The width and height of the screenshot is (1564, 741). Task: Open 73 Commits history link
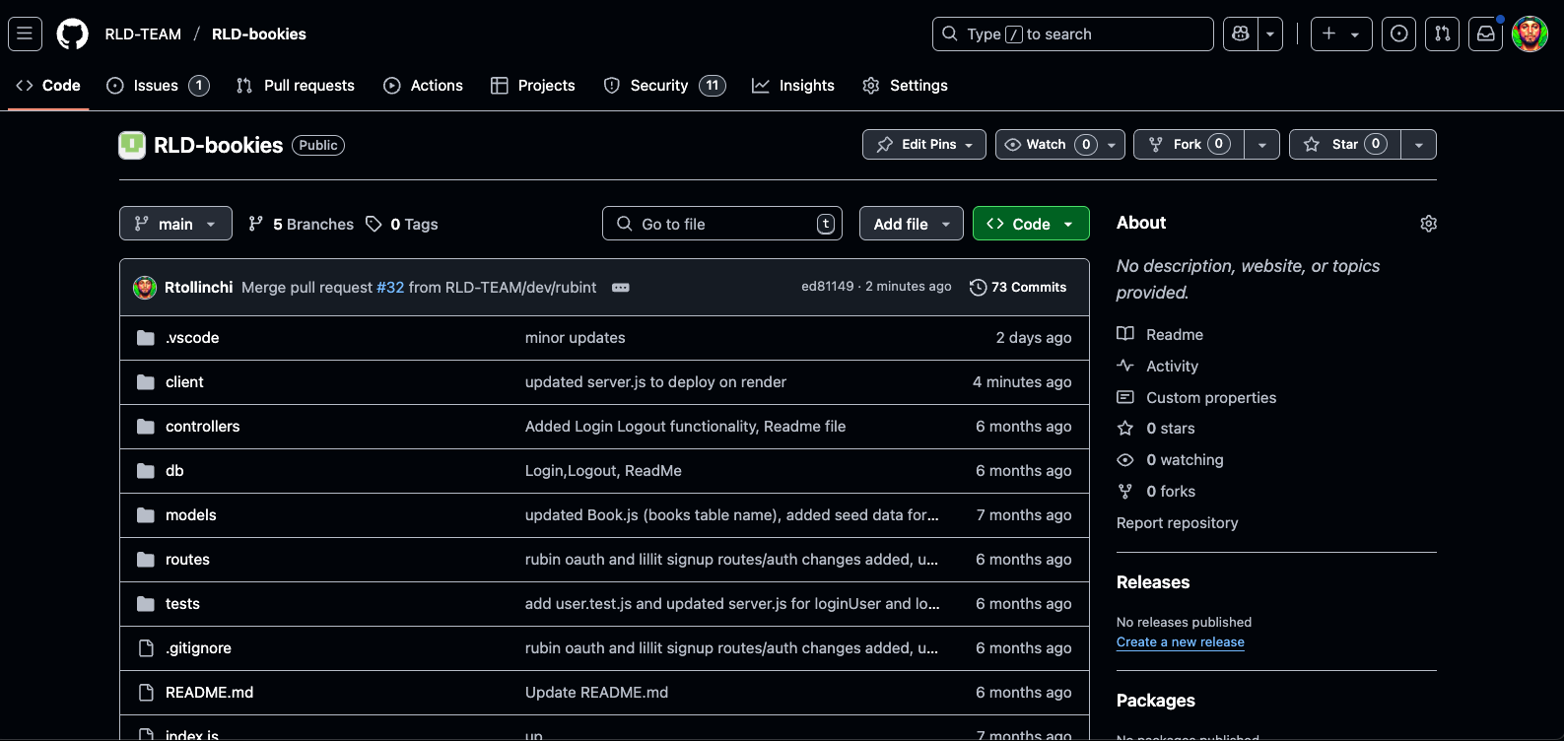[x=1018, y=287]
